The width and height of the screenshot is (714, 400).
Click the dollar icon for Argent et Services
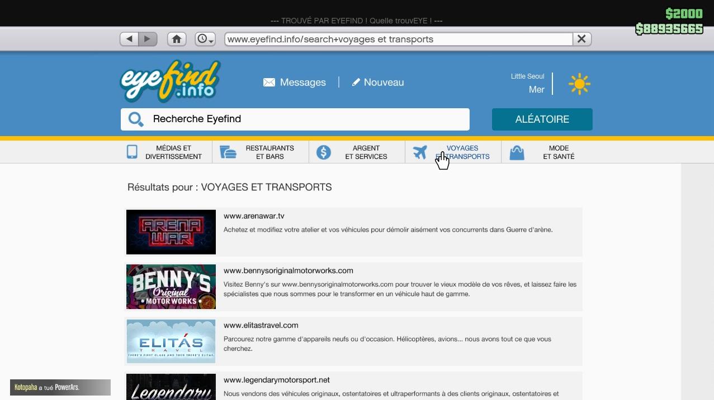[x=323, y=151]
